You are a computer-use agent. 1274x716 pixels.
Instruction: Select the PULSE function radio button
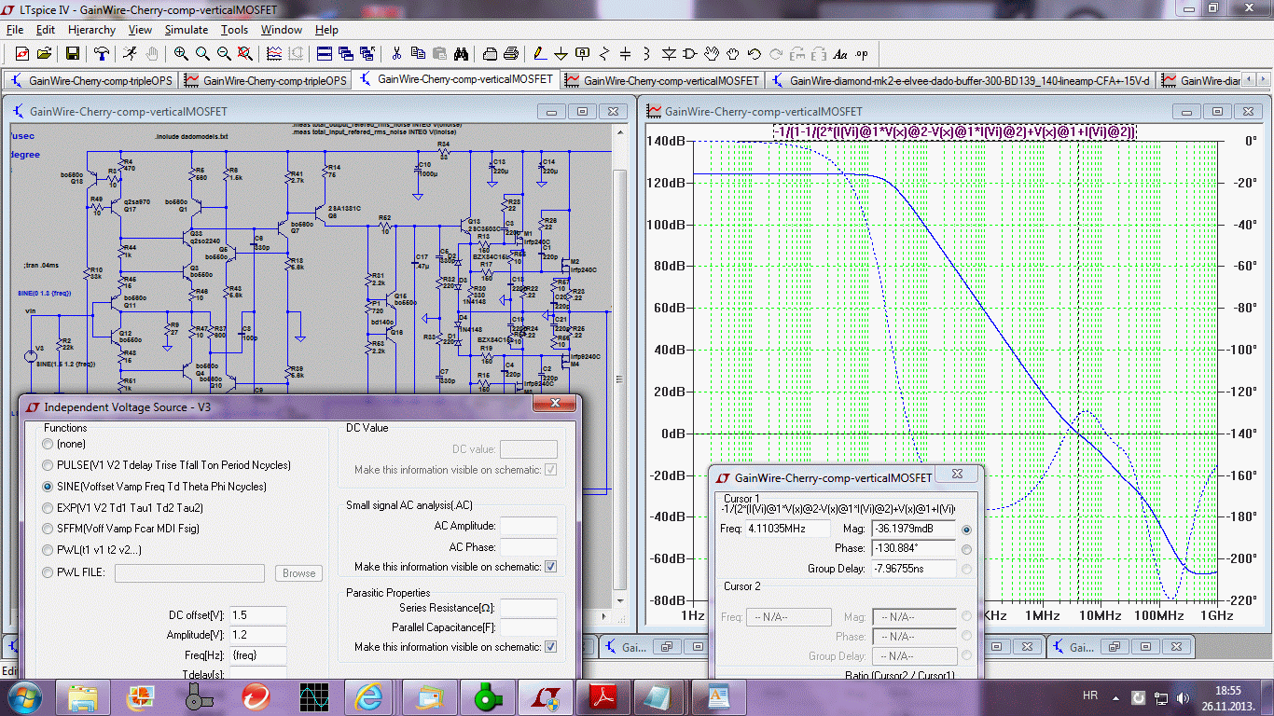(48, 465)
